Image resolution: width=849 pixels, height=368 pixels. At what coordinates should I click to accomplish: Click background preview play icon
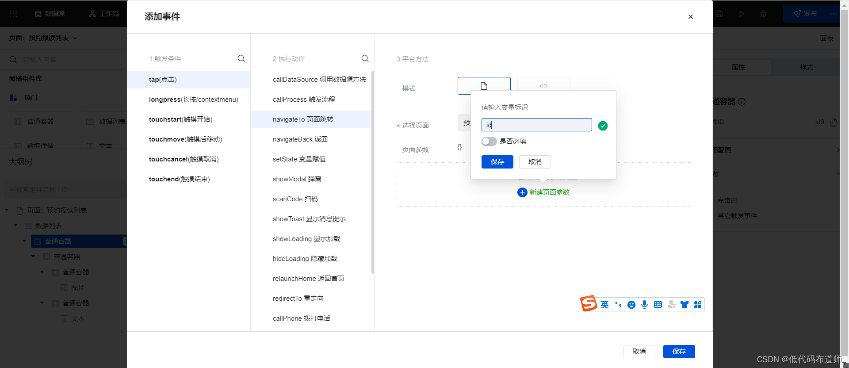click(x=742, y=14)
